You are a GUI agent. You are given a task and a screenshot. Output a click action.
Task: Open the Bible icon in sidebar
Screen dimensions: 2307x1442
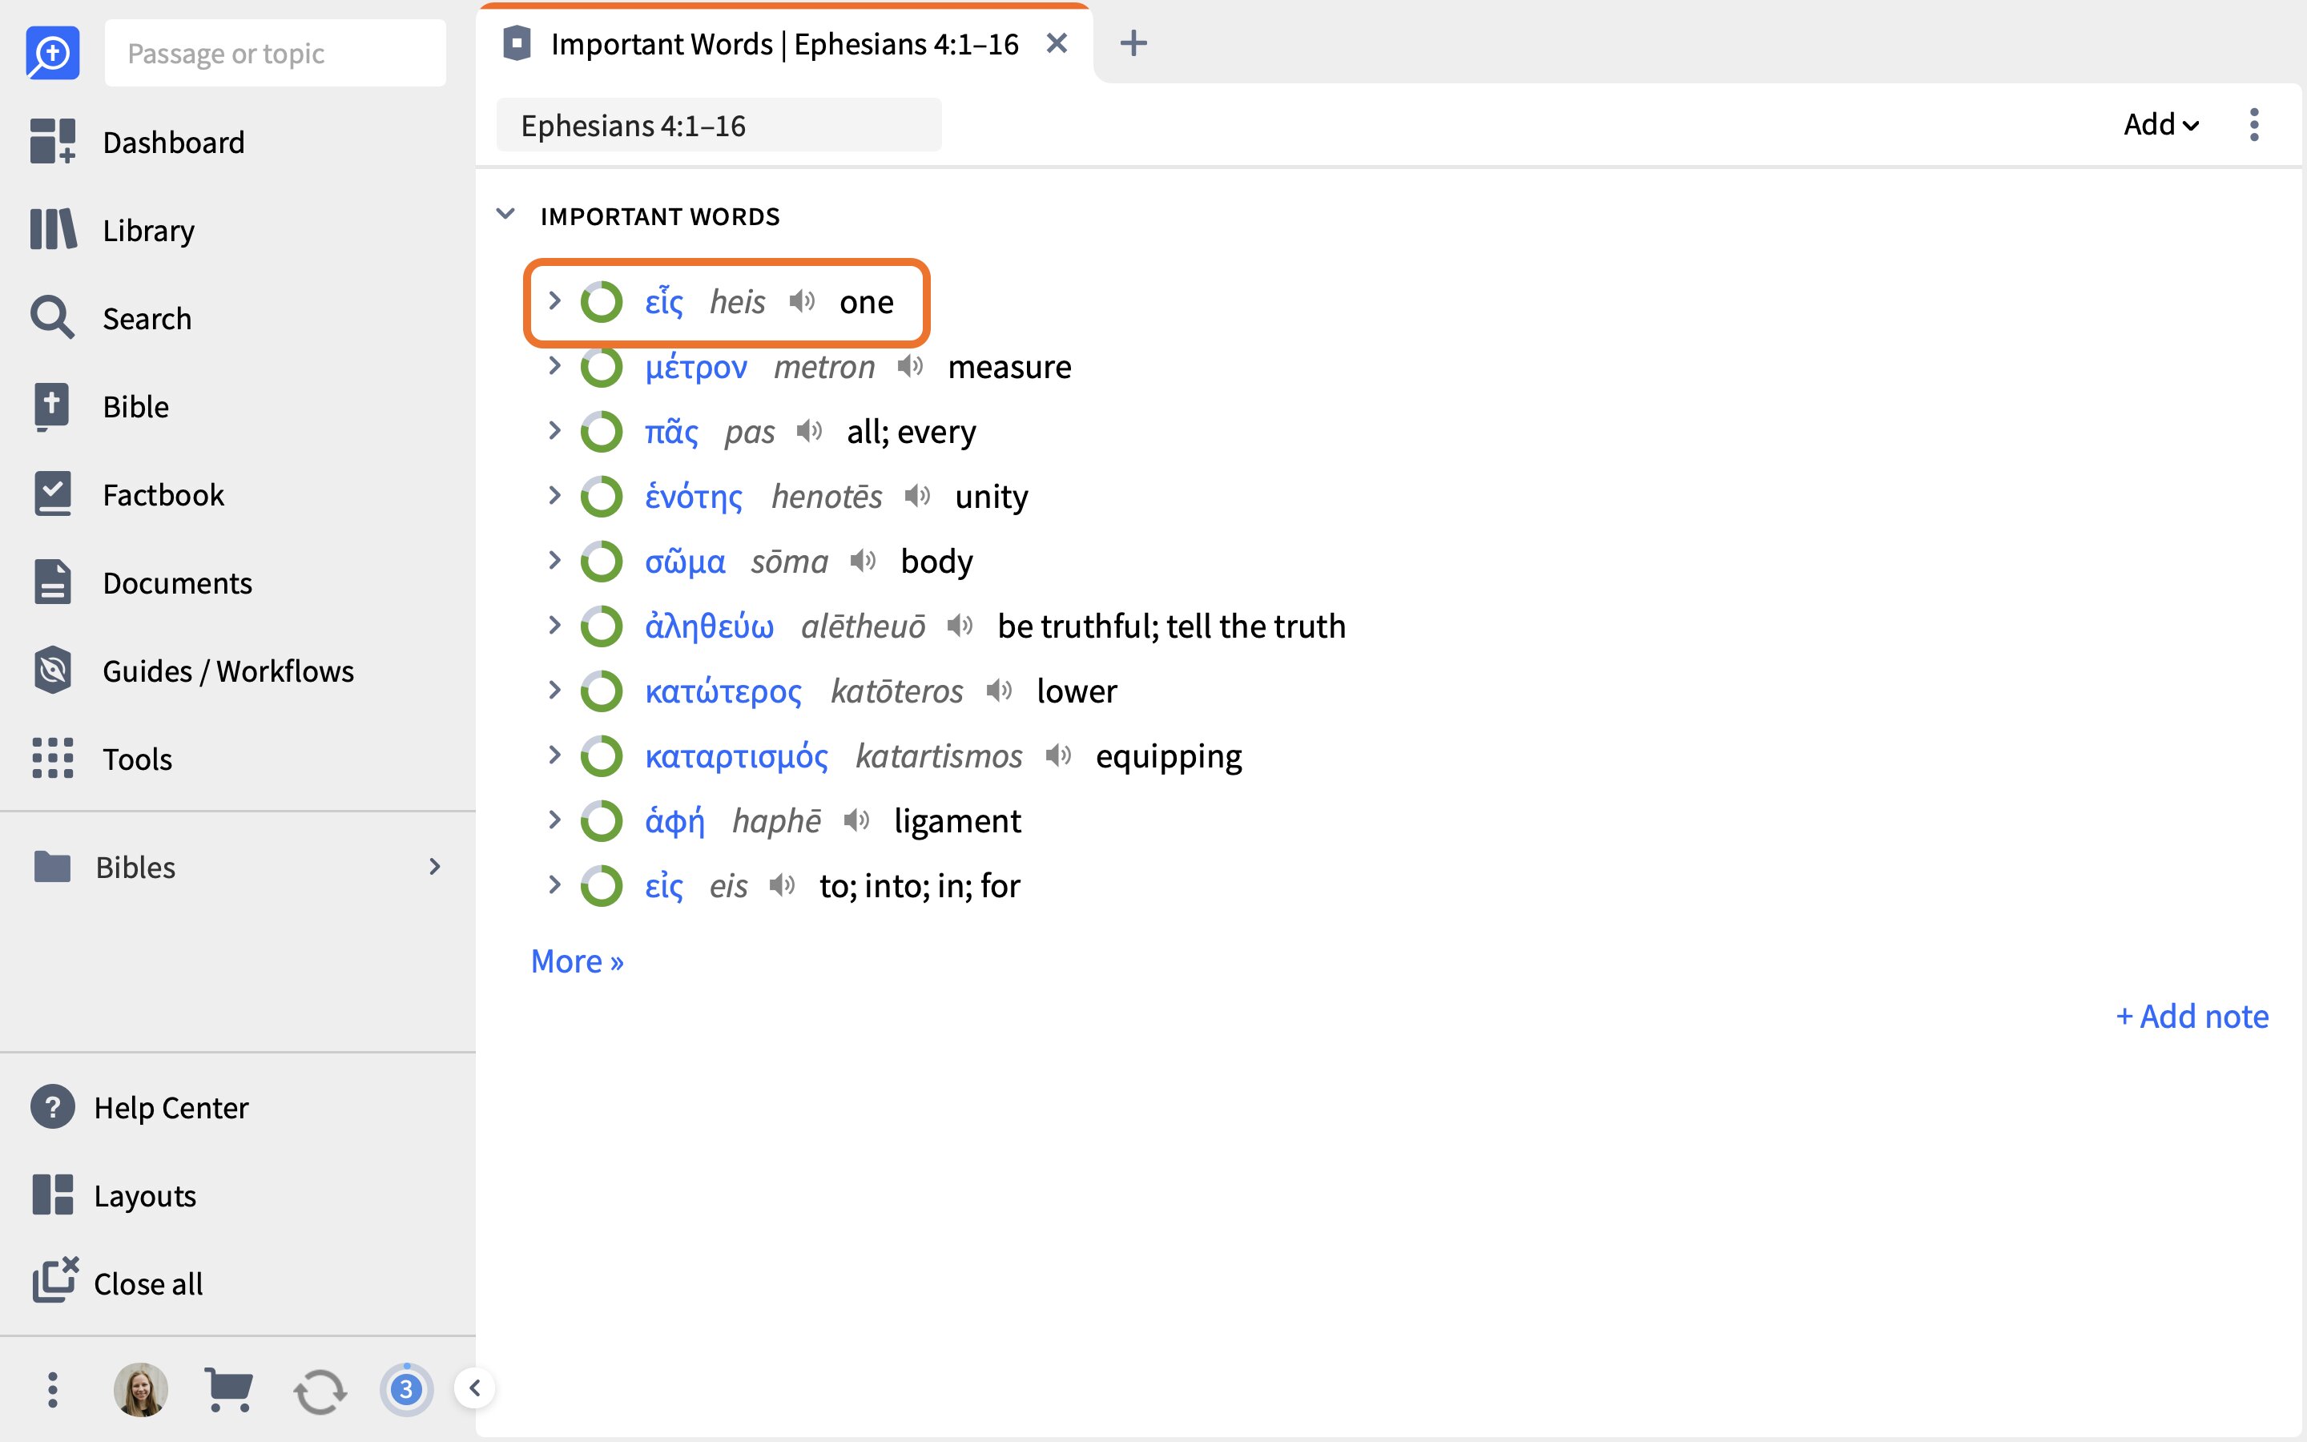52,406
